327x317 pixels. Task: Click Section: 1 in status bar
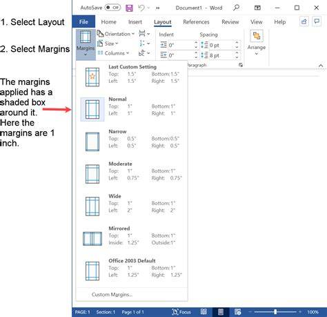click(106, 312)
